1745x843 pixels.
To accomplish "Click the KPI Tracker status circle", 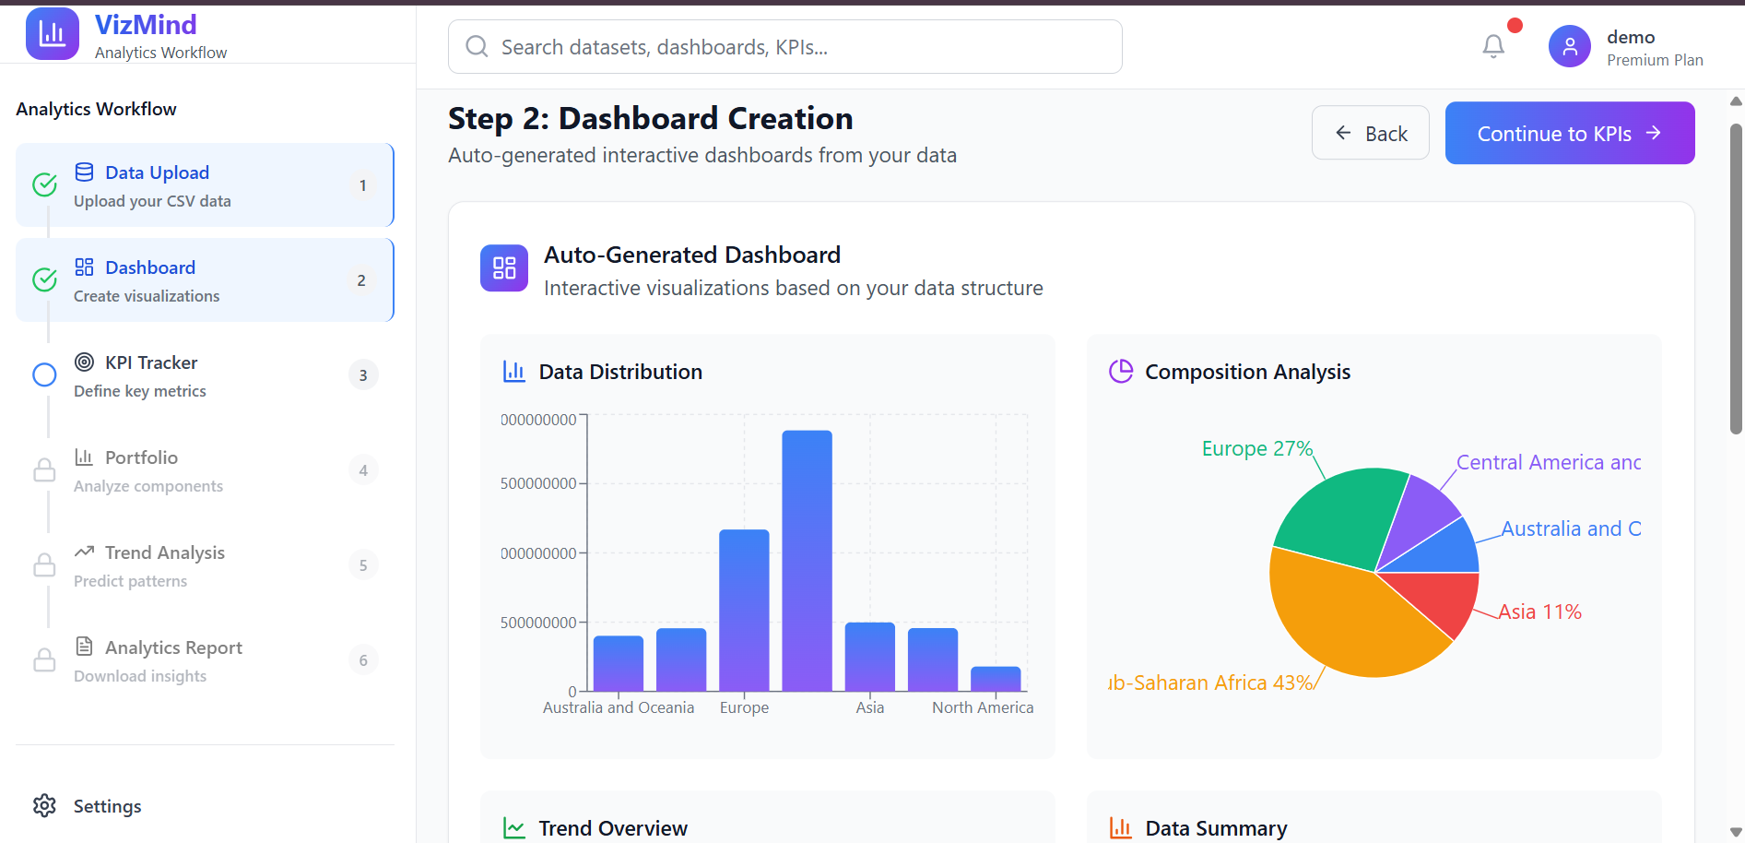I will pos(44,374).
